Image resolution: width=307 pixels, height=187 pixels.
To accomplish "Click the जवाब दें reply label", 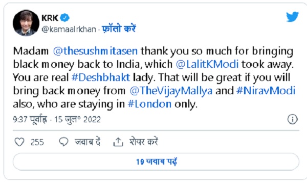I will (x=87, y=142).
